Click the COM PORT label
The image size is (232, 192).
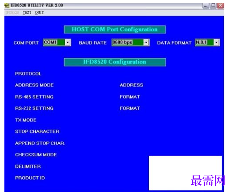(26, 43)
